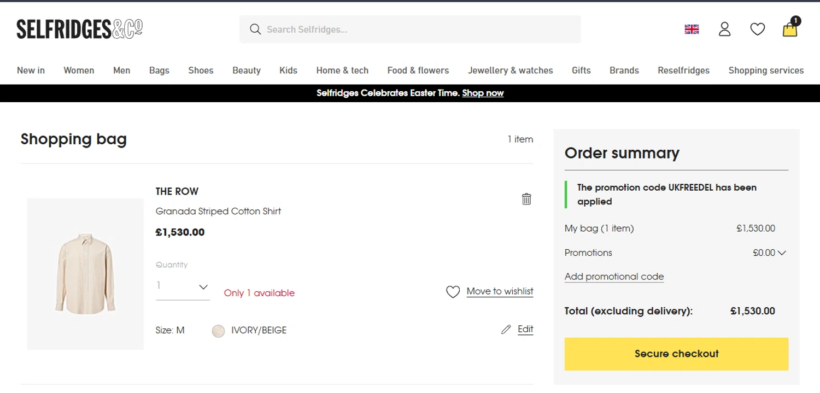
Task: Open the UK flag region selector
Action: [x=692, y=30]
